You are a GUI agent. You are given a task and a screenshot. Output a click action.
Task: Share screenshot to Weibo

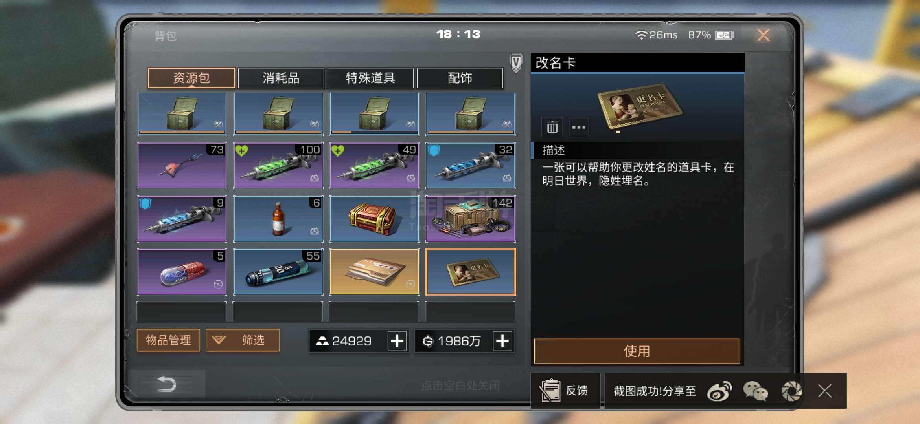click(719, 391)
